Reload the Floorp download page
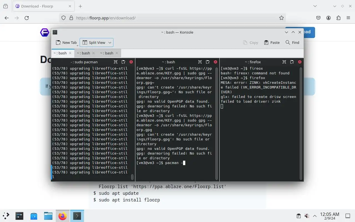Screen dimensions: 355x222 click(27, 18)
